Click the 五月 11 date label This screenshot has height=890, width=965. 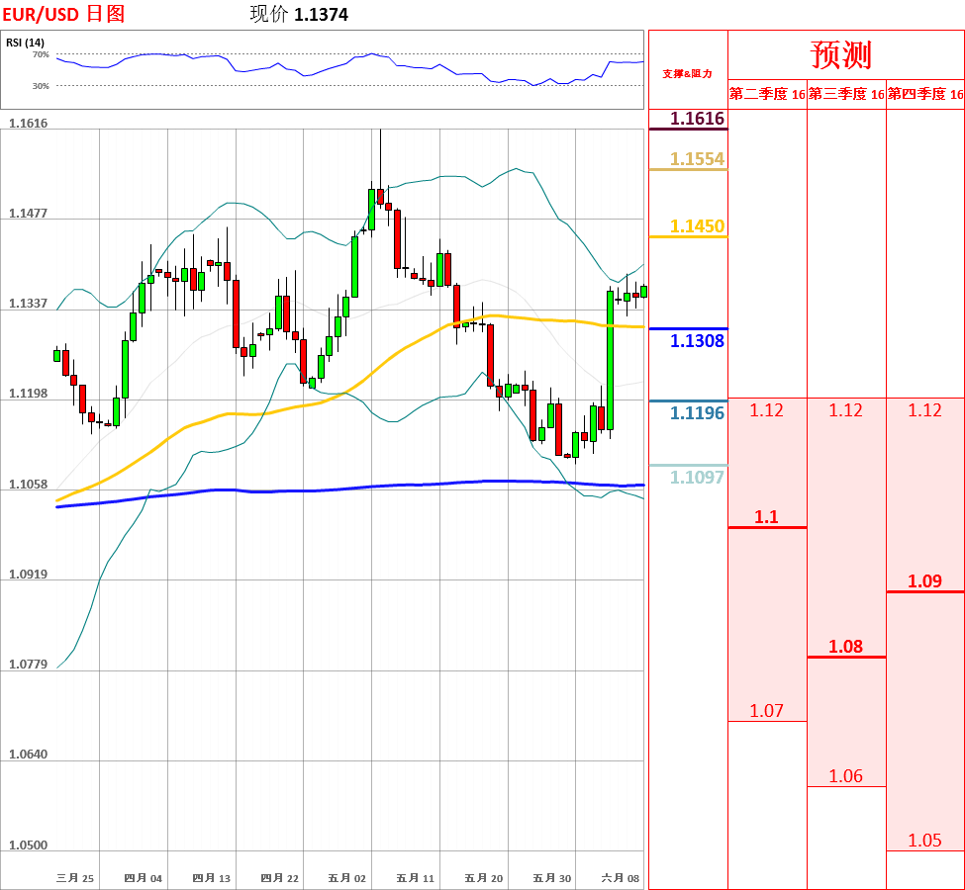coord(416,878)
